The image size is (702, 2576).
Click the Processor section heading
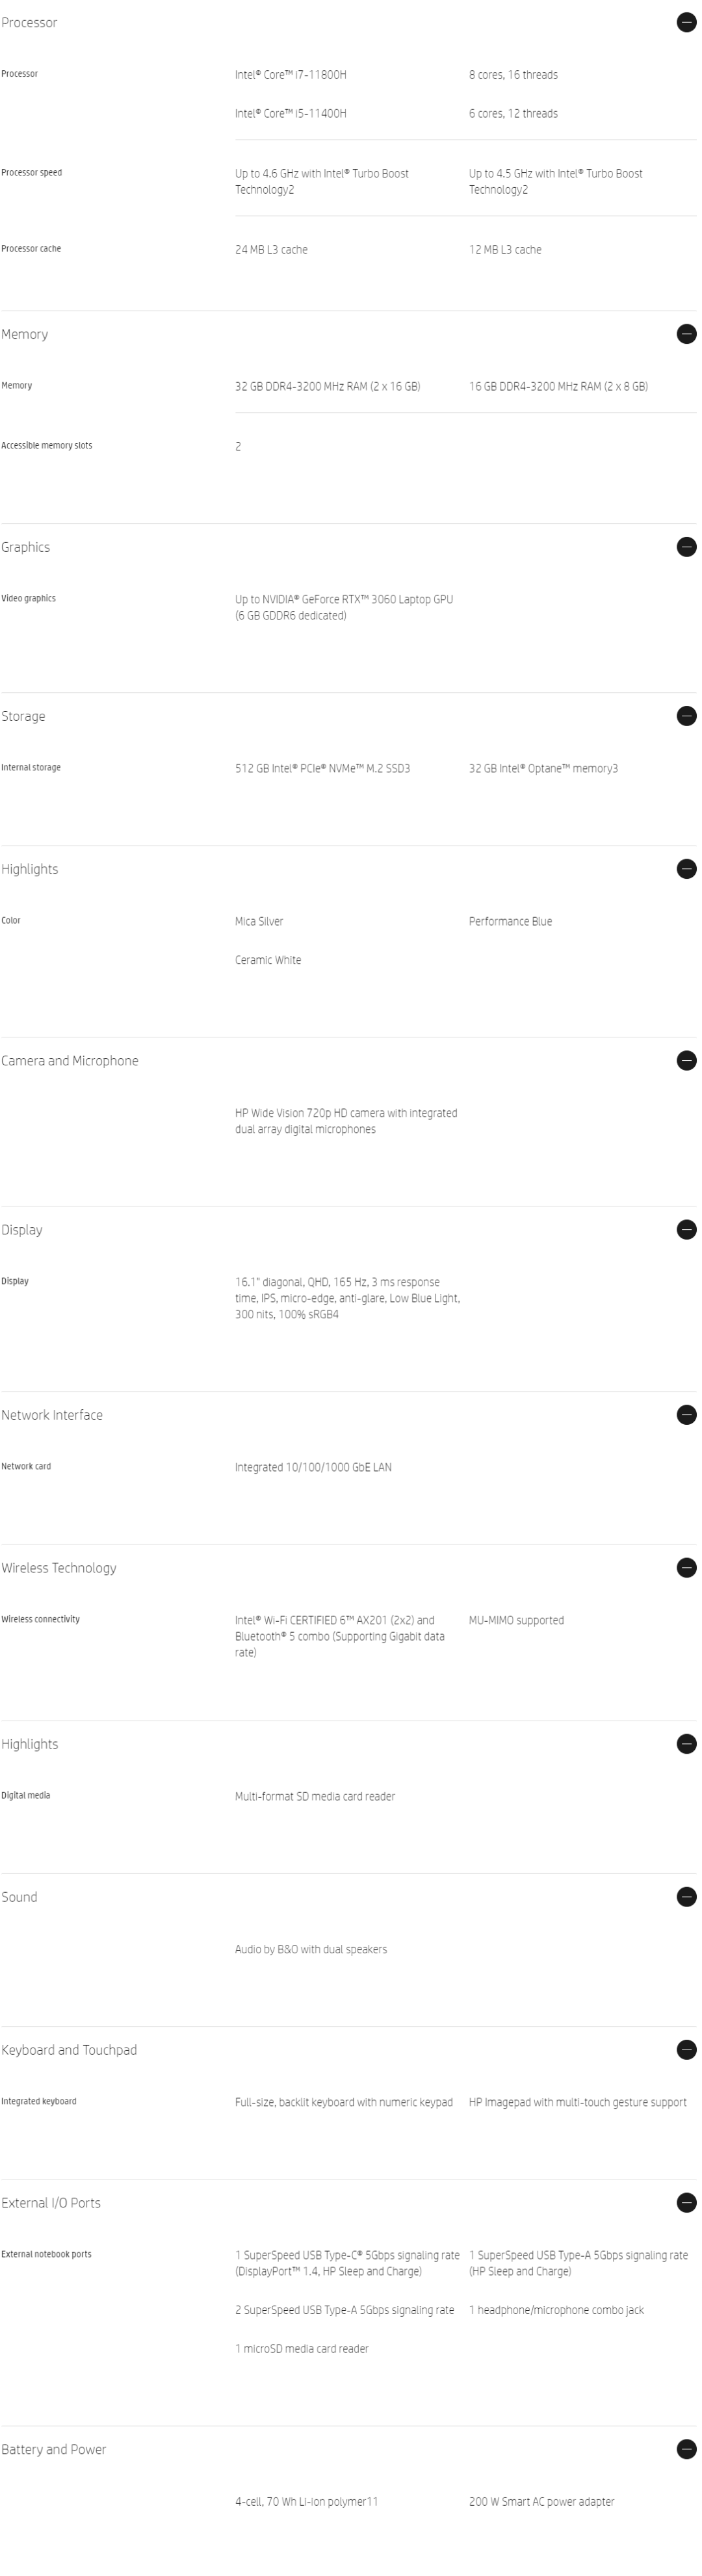[29, 23]
